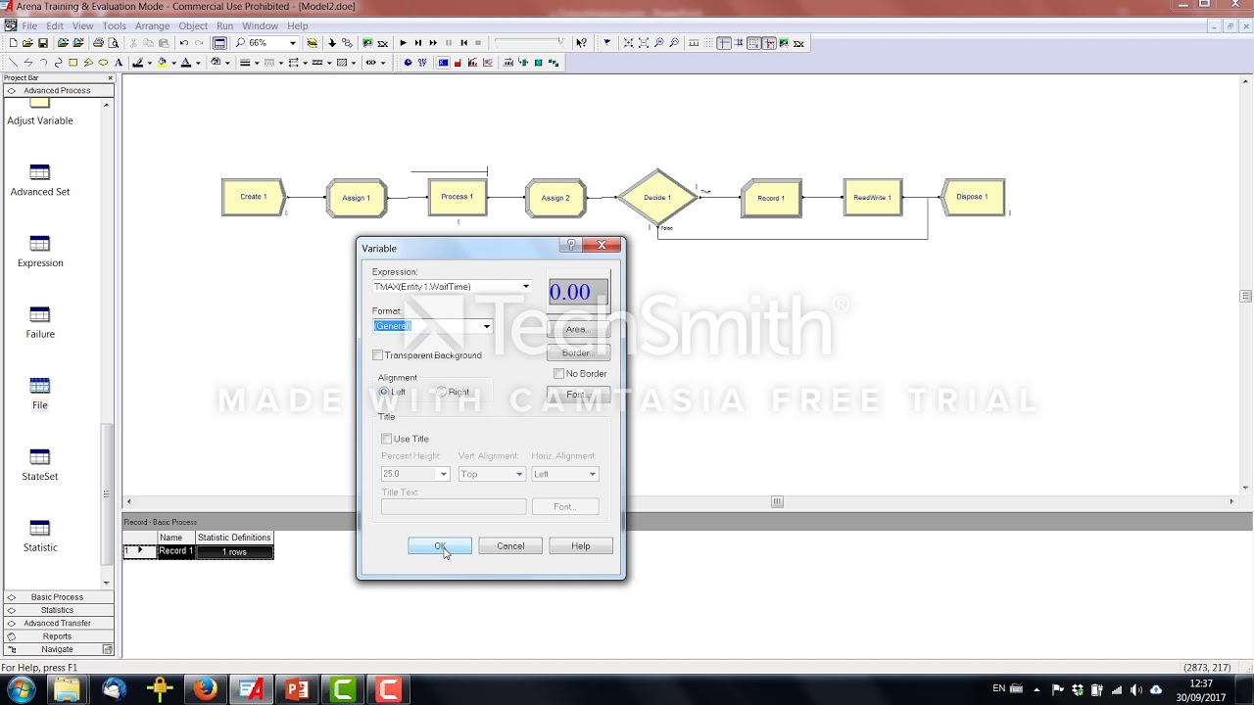Click the Fast-Forward run button
This screenshot has width=1254, height=705.
click(x=433, y=43)
